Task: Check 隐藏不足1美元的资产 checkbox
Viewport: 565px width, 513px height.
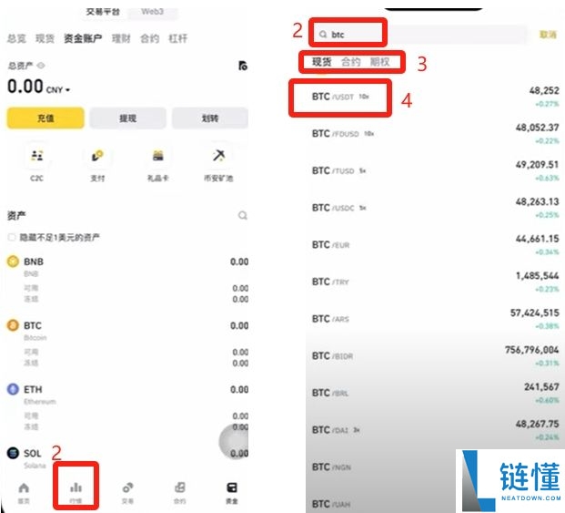Action: pyautogui.click(x=12, y=237)
